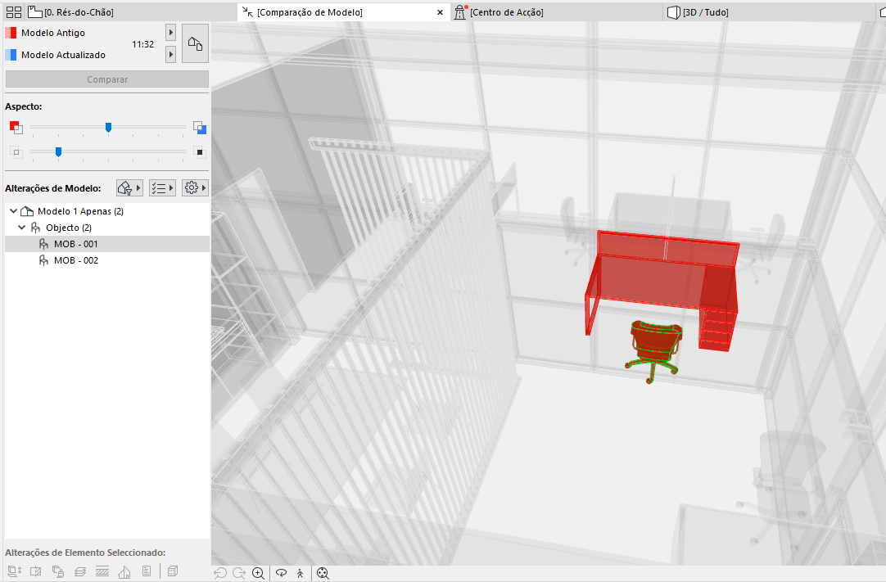Screen dimensions: 886x582
Task: Collapse the Objecto (2) group
Action: [x=22, y=228]
